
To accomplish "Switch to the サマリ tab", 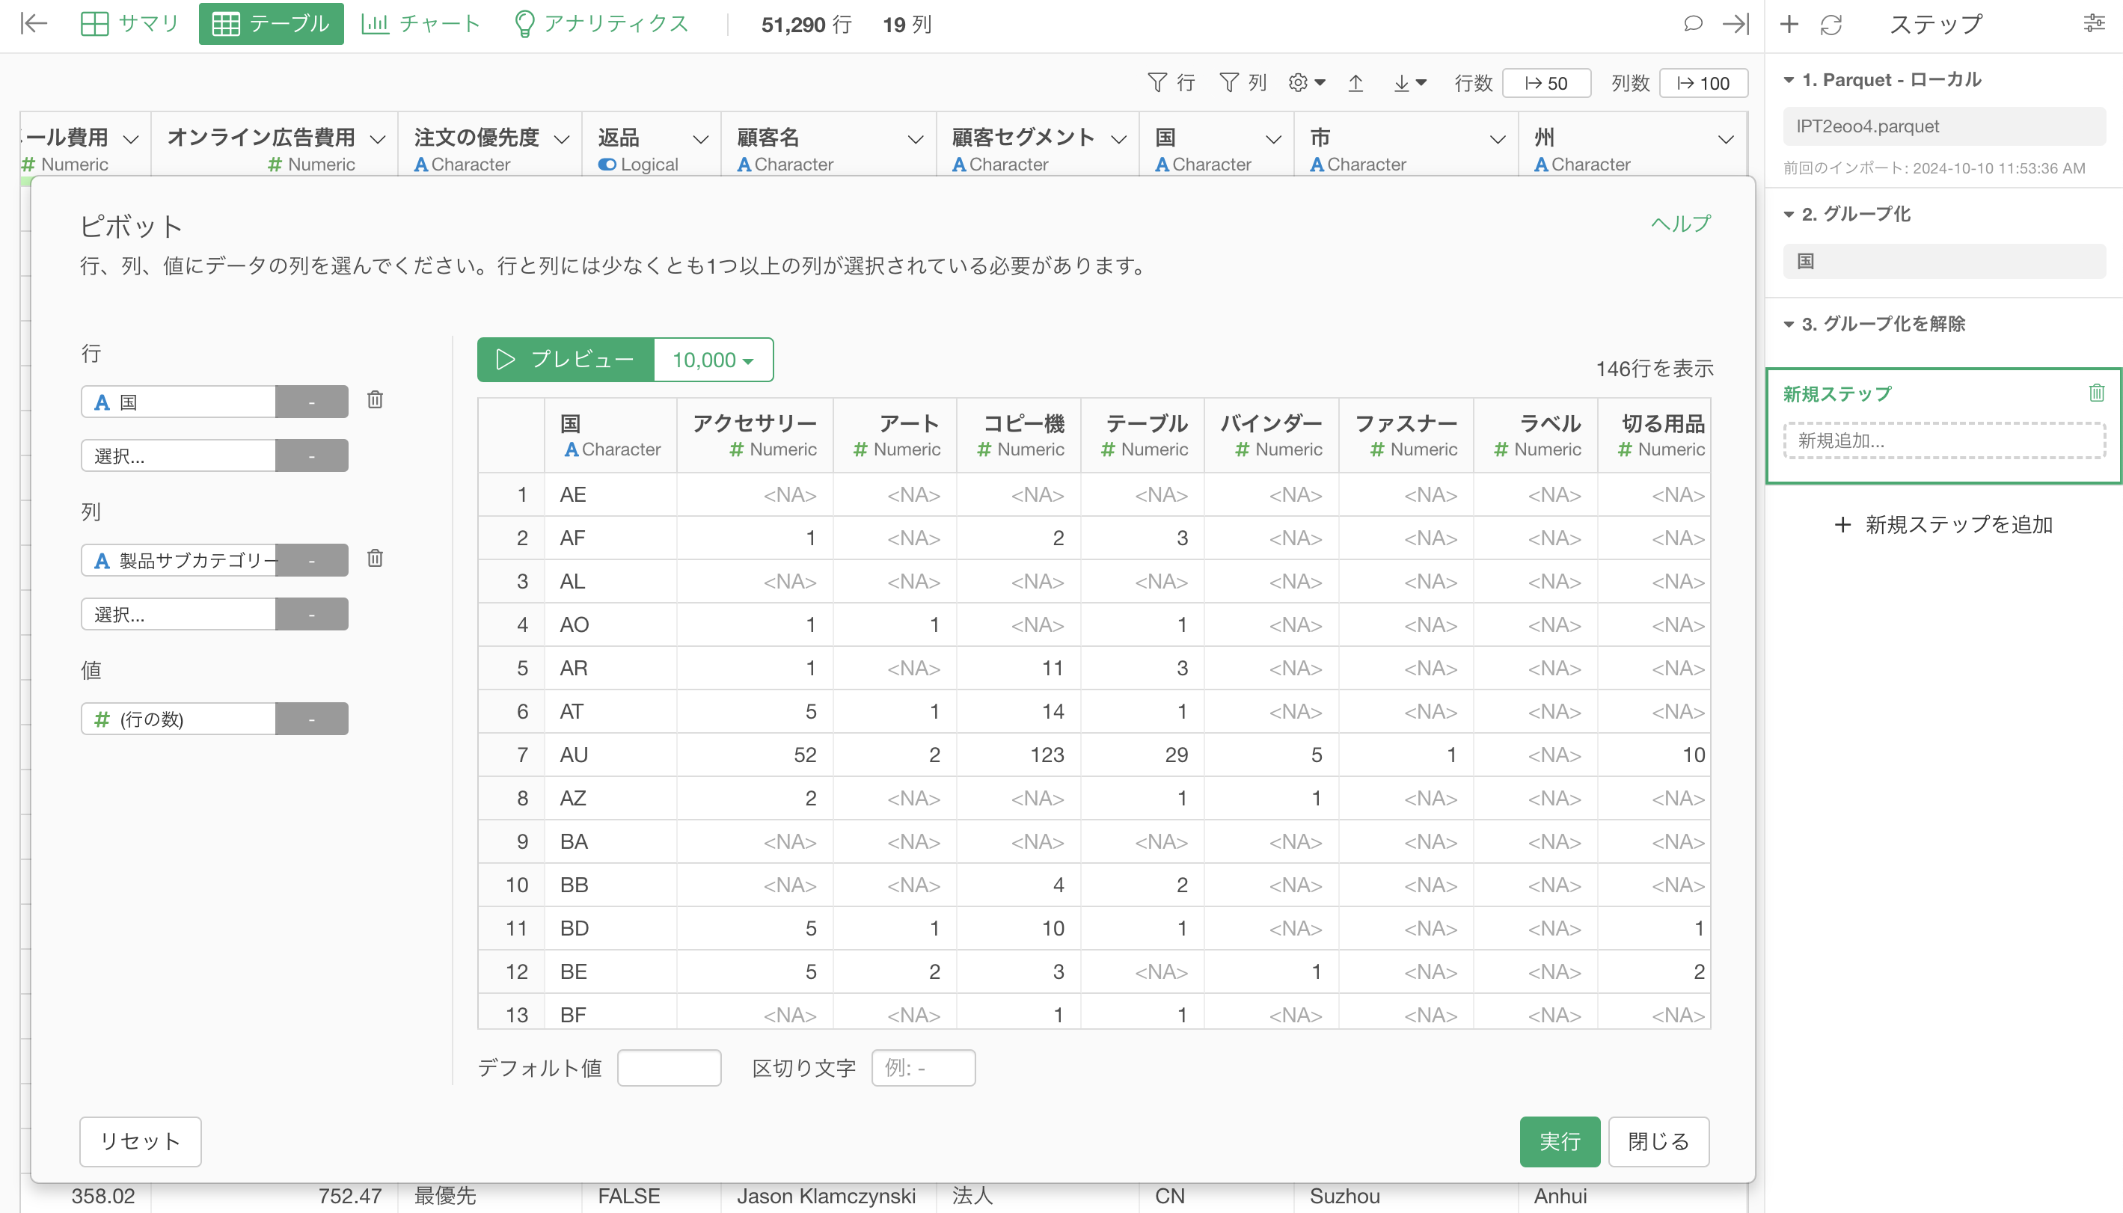I will [x=130, y=23].
